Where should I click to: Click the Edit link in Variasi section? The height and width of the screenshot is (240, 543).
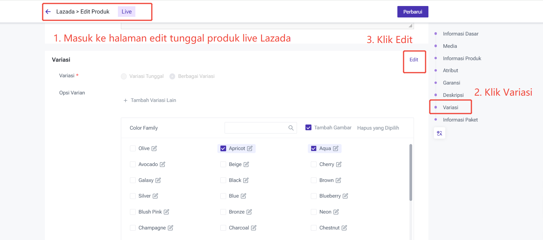coord(414,60)
